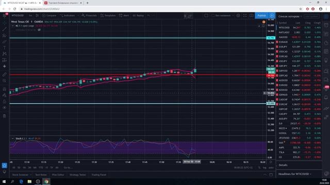Expand the Headlines for WTICOUSD dropdown

294,174
